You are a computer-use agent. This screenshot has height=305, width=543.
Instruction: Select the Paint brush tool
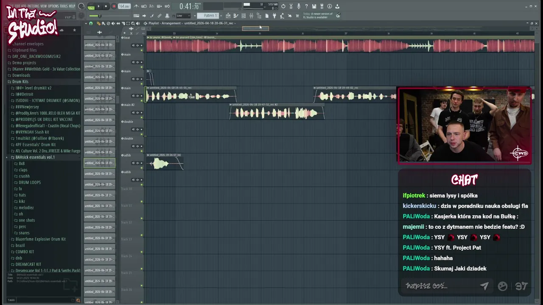click(103, 23)
